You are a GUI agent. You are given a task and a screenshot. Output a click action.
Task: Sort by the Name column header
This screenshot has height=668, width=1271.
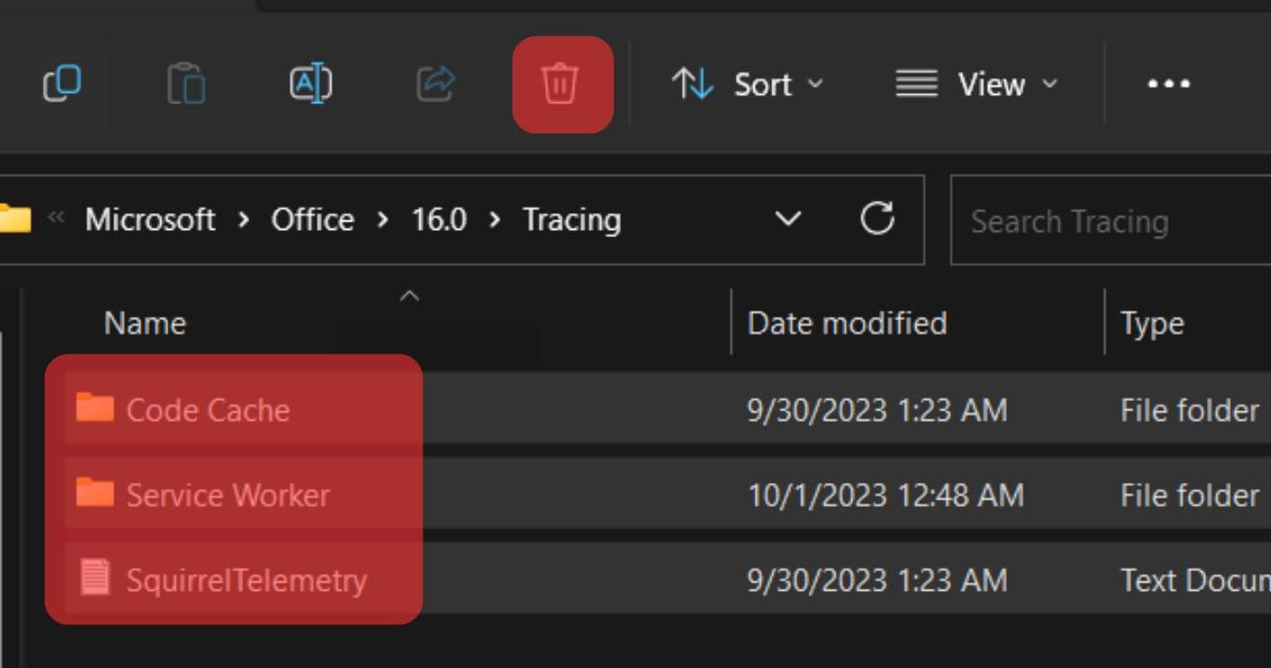tap(145, 323)
